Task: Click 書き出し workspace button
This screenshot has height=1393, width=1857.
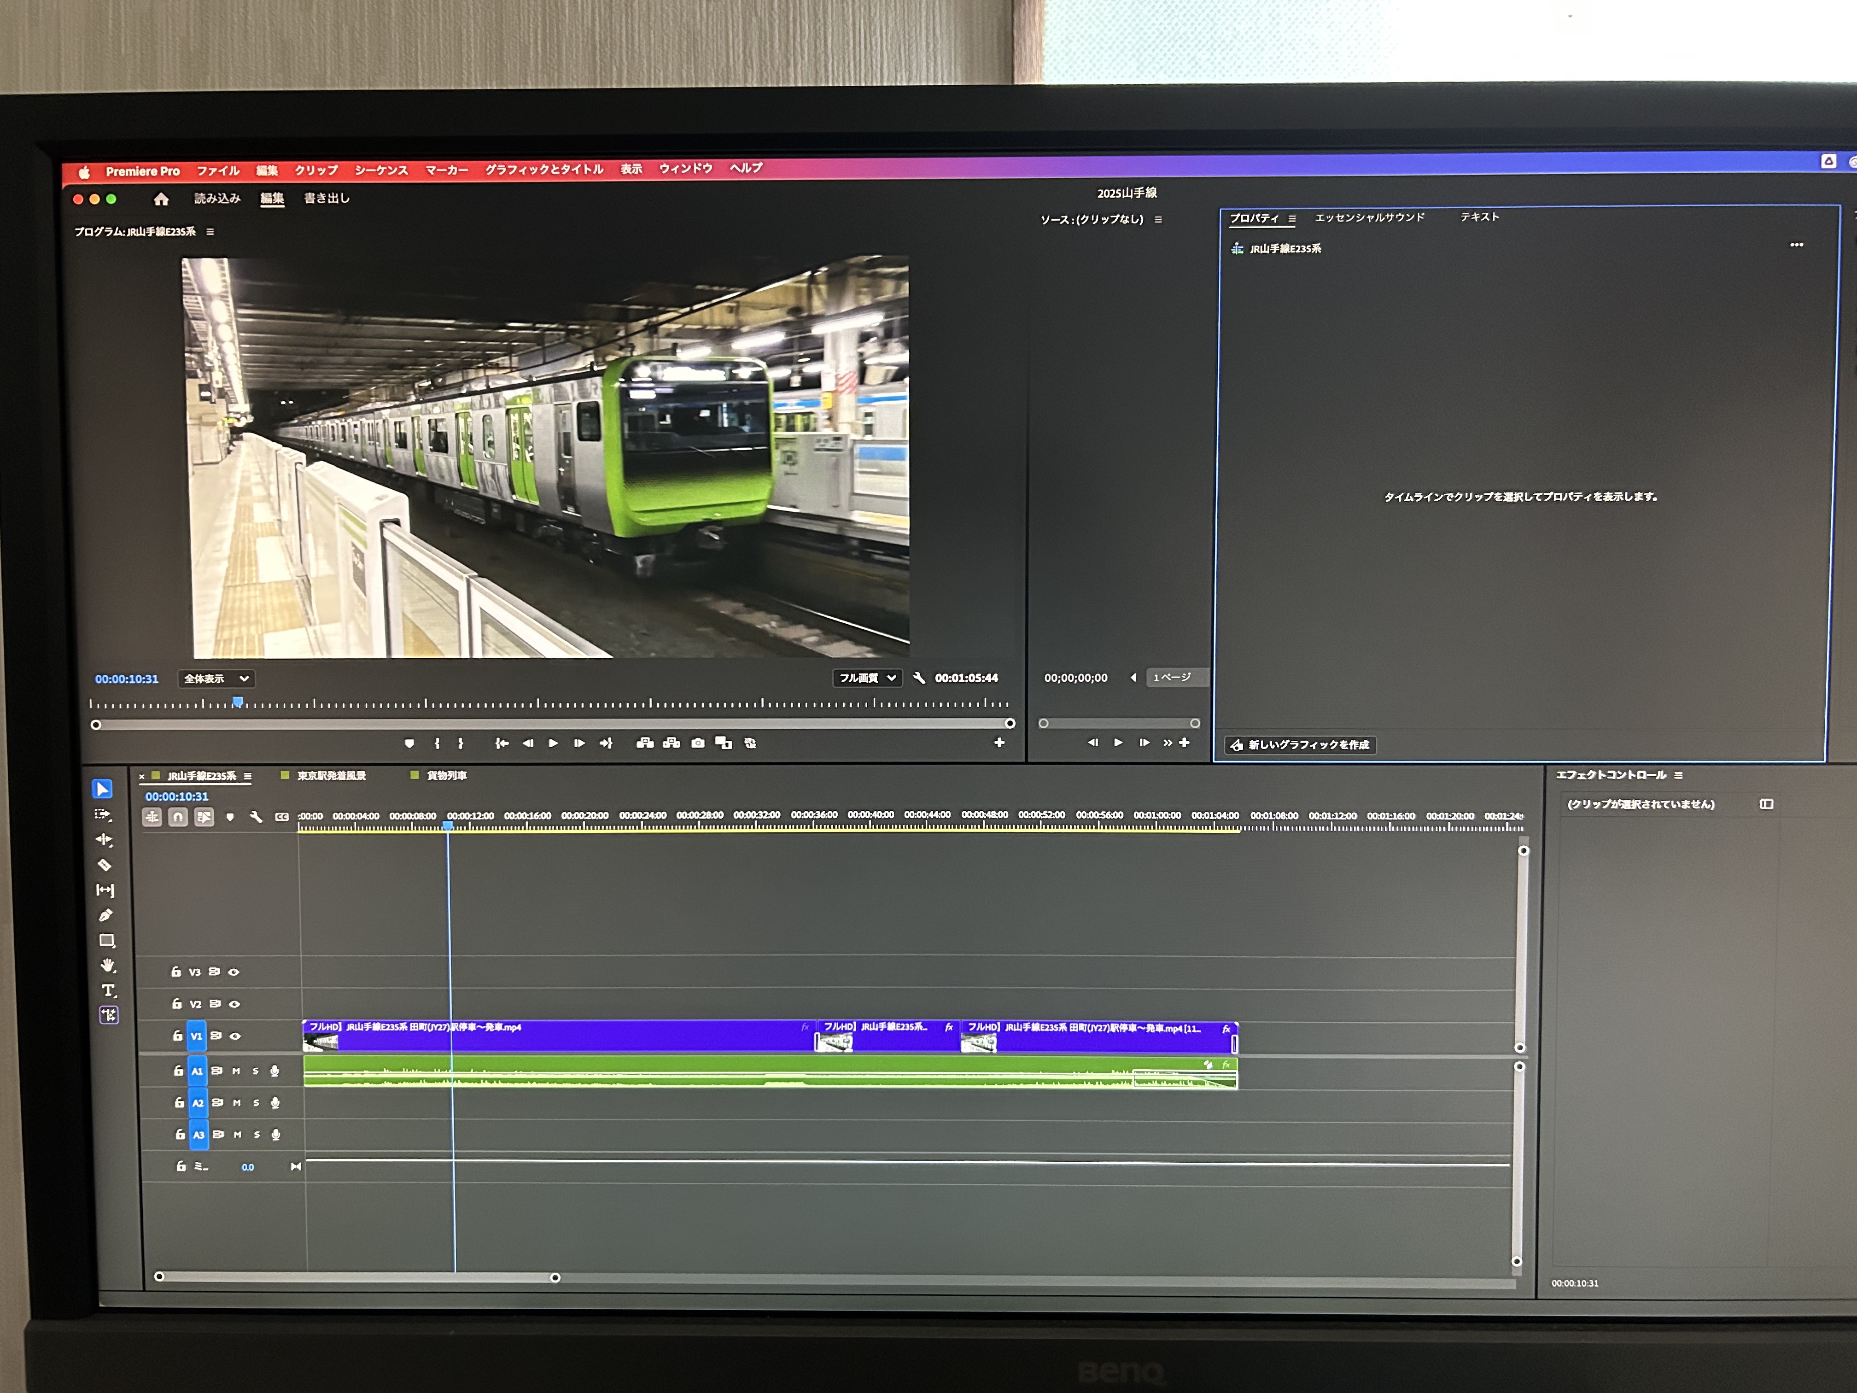Action: 327,198
